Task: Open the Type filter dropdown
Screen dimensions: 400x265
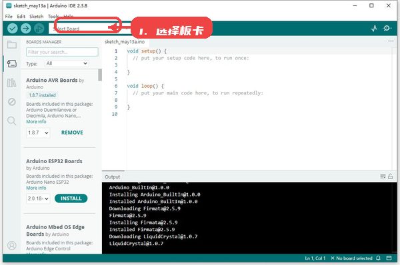Action: tap(67, 63)
